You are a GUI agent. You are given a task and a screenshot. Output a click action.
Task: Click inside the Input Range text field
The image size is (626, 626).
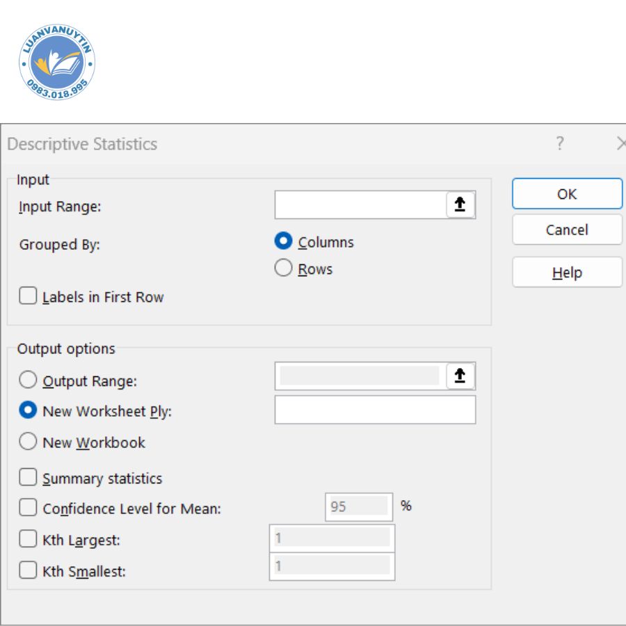coord(360,205)
